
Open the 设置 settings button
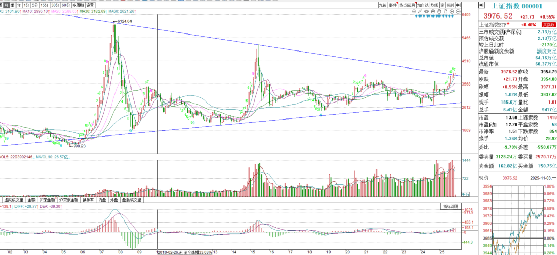point(90,5)
